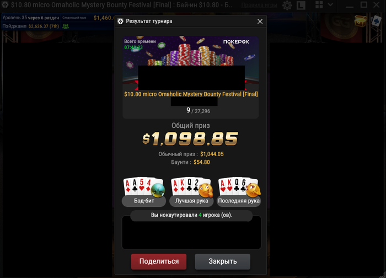Screen dimensions: 386x278
Task: Click the green players icon near Пэйджамп
Action: click(66, 26)
